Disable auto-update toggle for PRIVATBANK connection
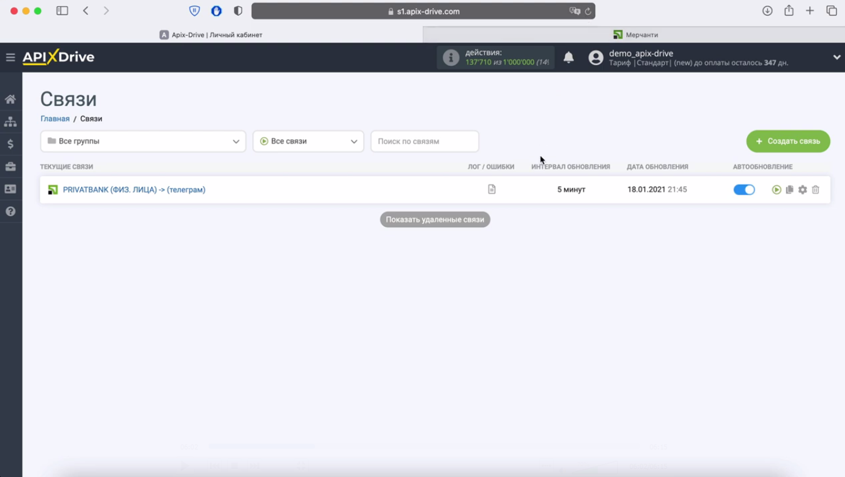This screenshot has width=845, height=477. tap(744, 189)
